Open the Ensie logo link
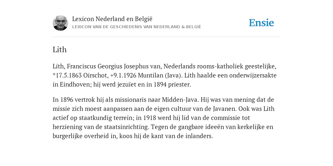 (x=261, y=23)
